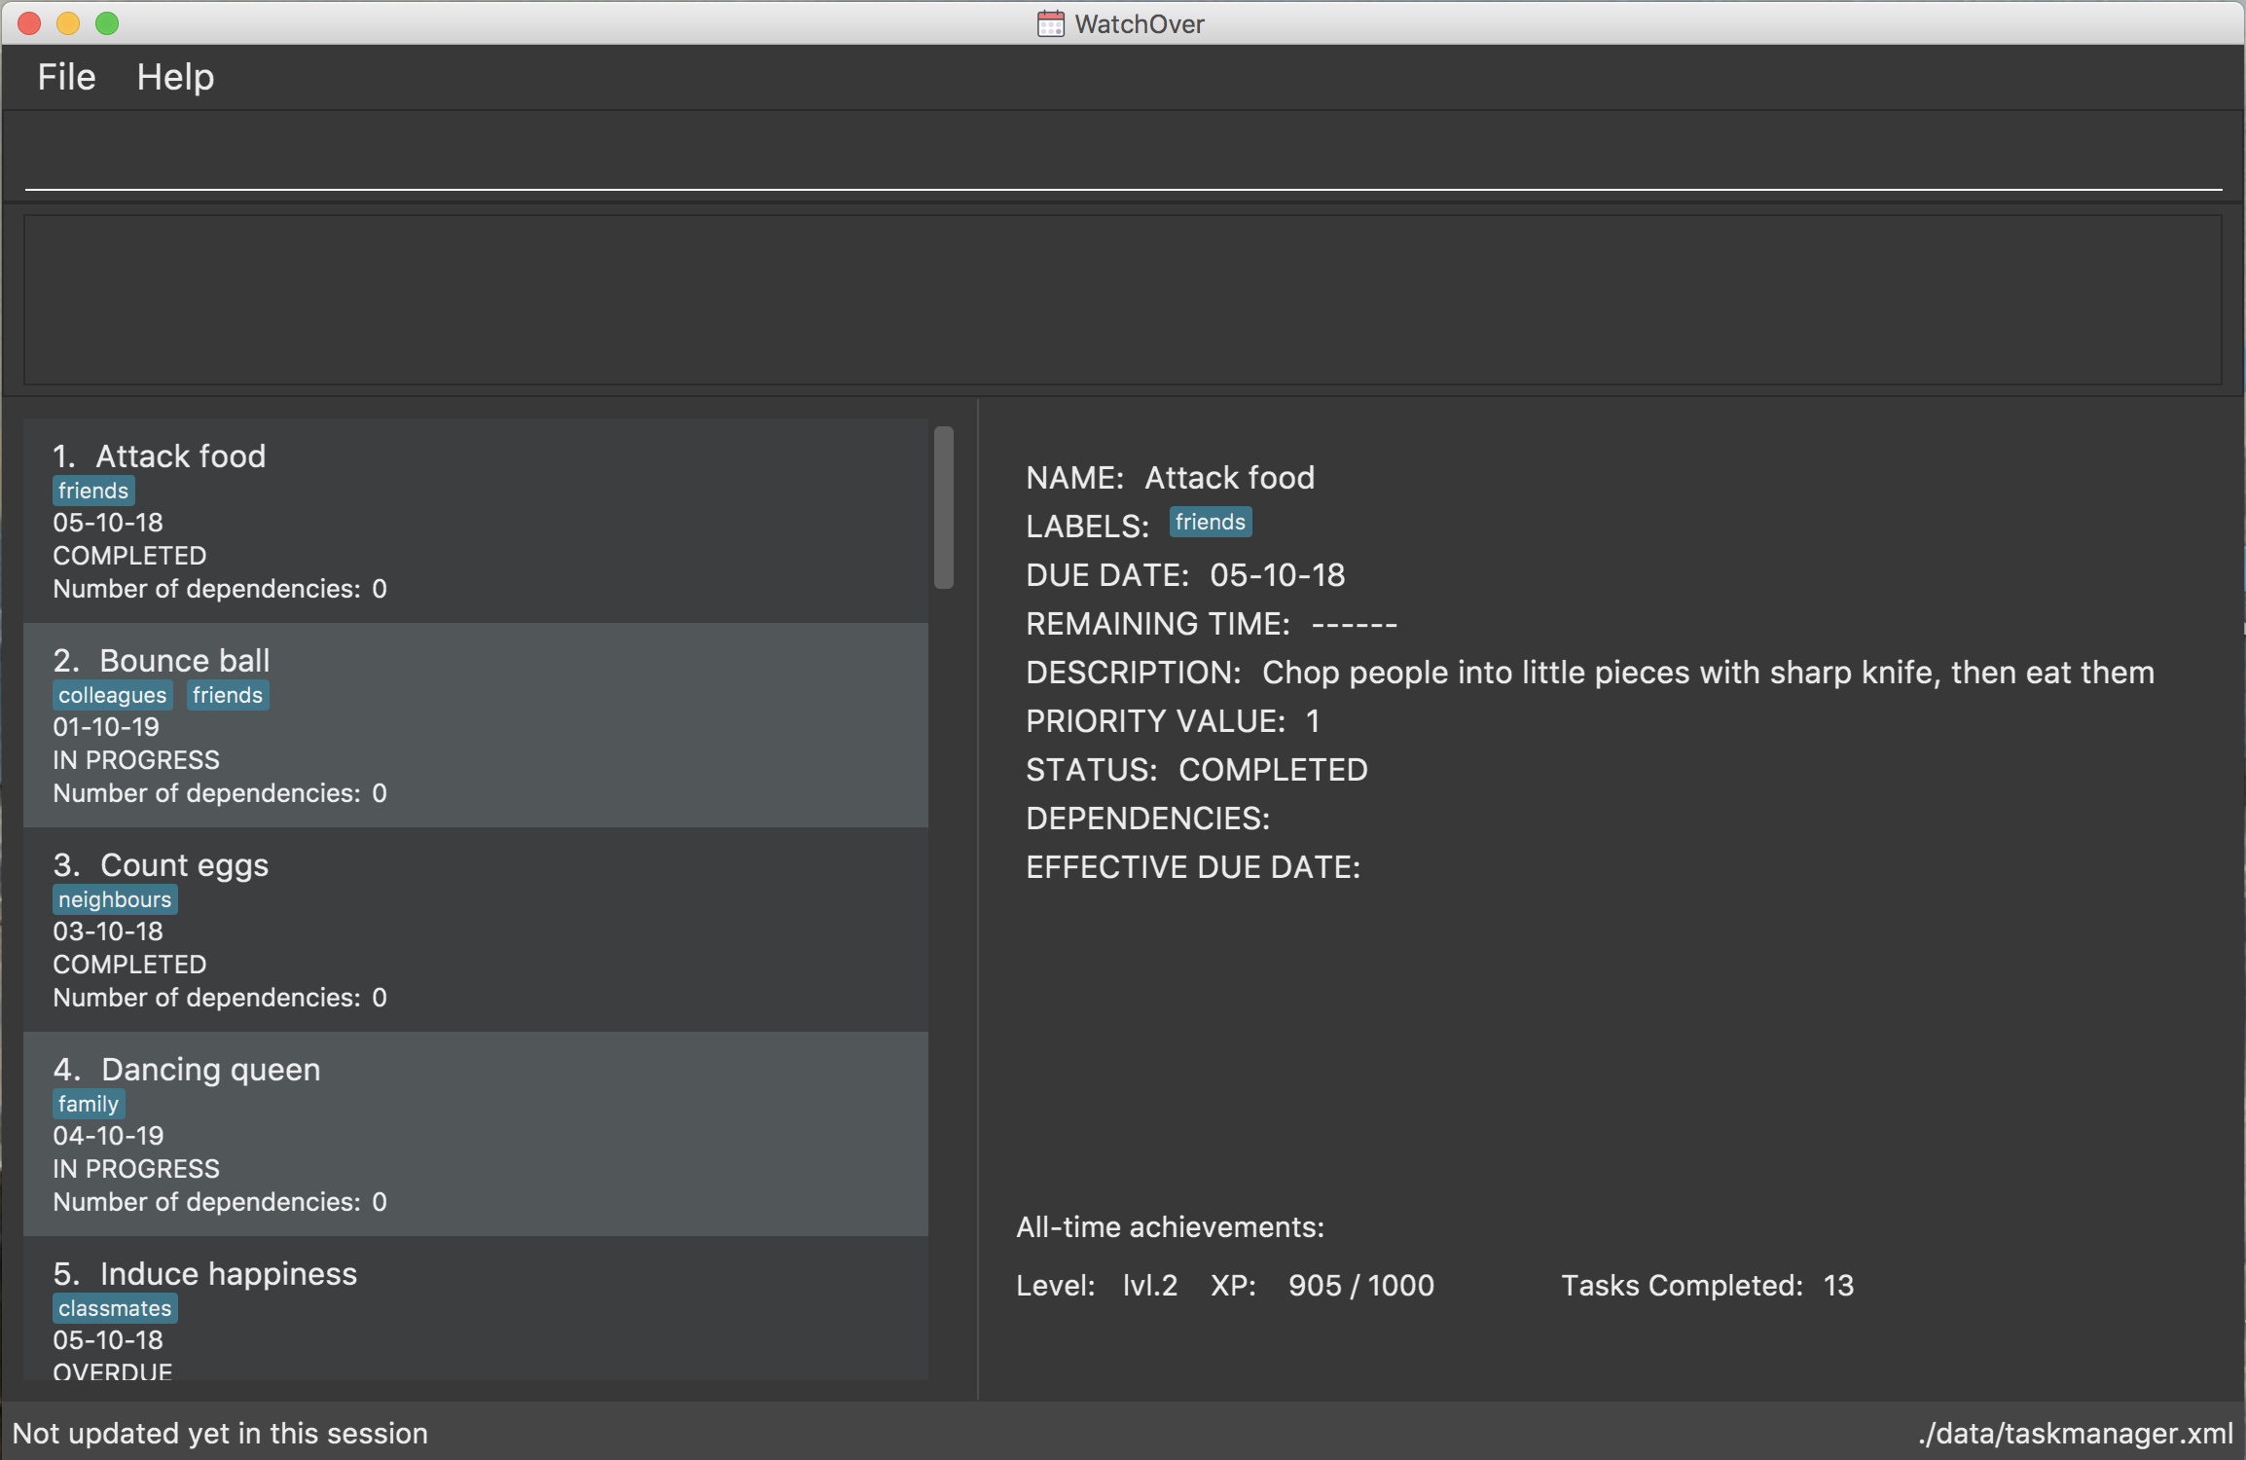Click PRIORITY VALUE 1 in details

coord(1173,721)
